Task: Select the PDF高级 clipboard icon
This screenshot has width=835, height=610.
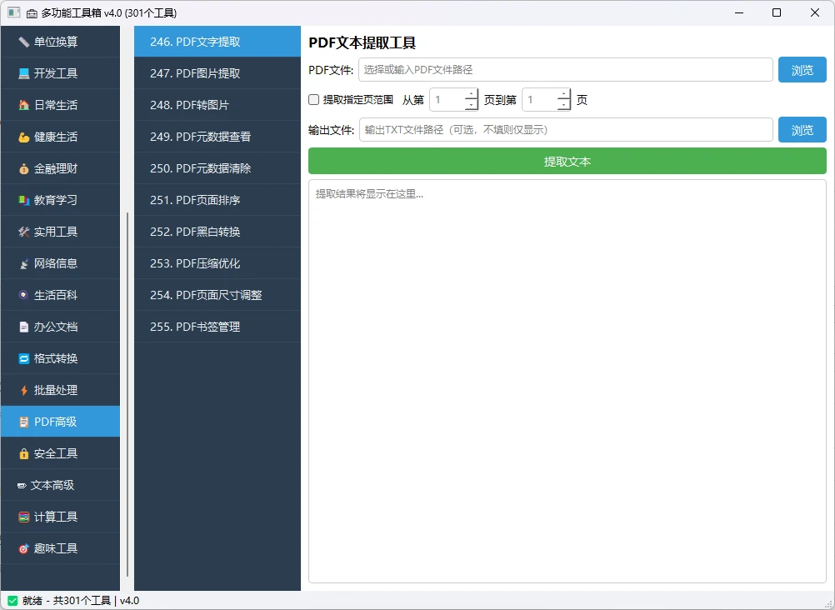Action: point(23,422)
